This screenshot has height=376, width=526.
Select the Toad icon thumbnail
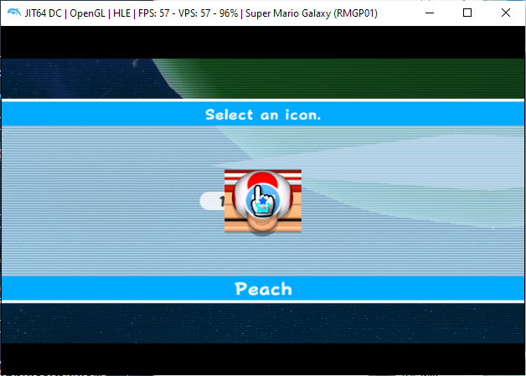[263, 201]
